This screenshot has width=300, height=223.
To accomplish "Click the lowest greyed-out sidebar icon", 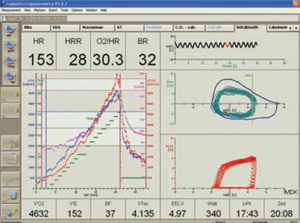I will coord(10,179).
